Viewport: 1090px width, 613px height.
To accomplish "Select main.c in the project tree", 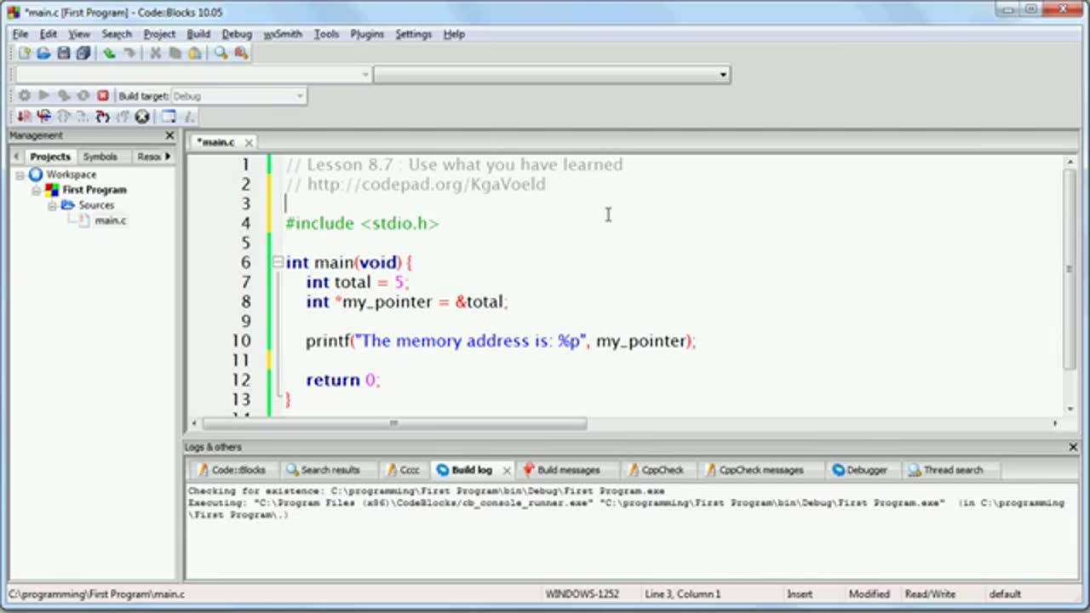I will click(x=110, y=221).
